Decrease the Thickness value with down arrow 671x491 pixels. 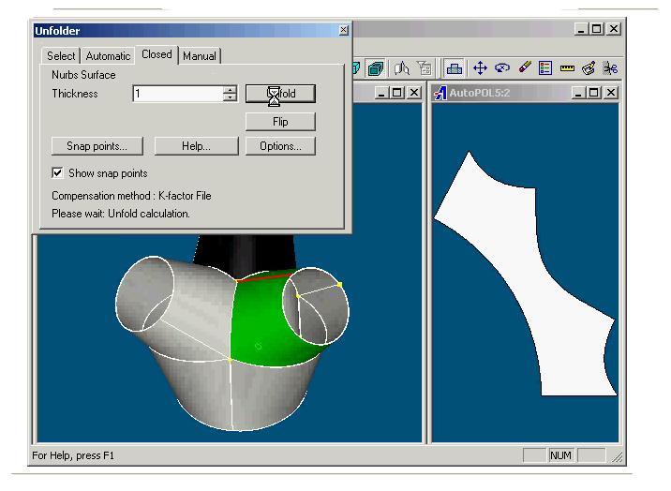point(230,97)
